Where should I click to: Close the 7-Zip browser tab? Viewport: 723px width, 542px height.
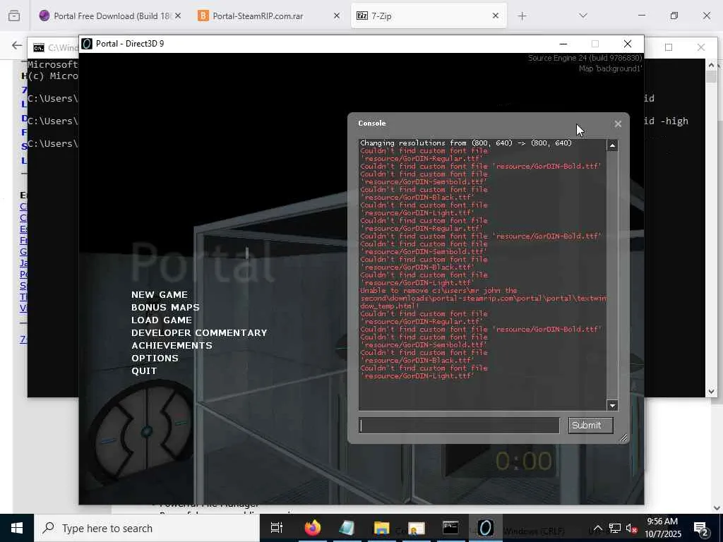(495, 16)
